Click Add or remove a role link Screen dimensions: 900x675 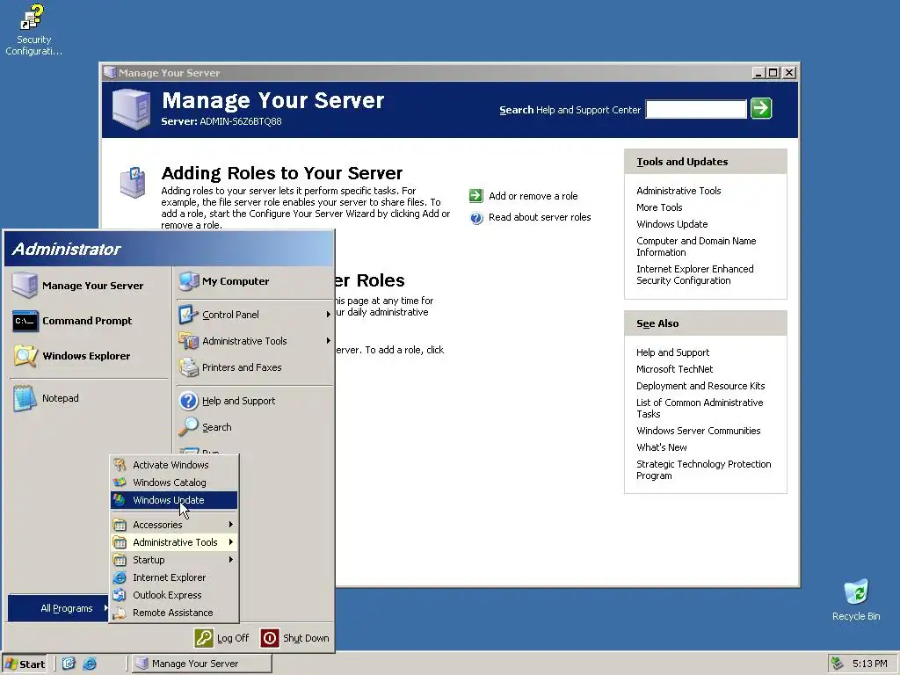click(x=533, y=196)
